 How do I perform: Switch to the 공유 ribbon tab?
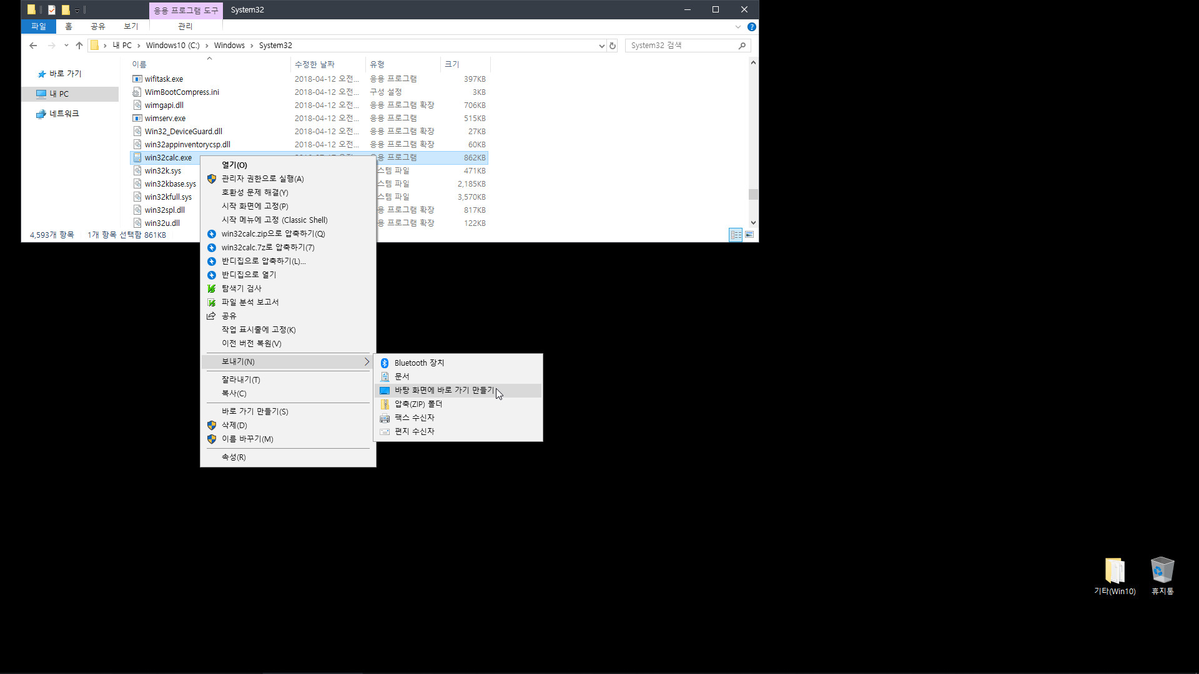[x=98, y=26]
